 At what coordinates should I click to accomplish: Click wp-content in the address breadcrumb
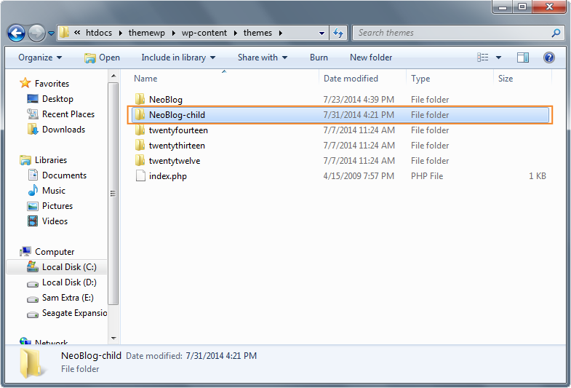tap(204, 33)
